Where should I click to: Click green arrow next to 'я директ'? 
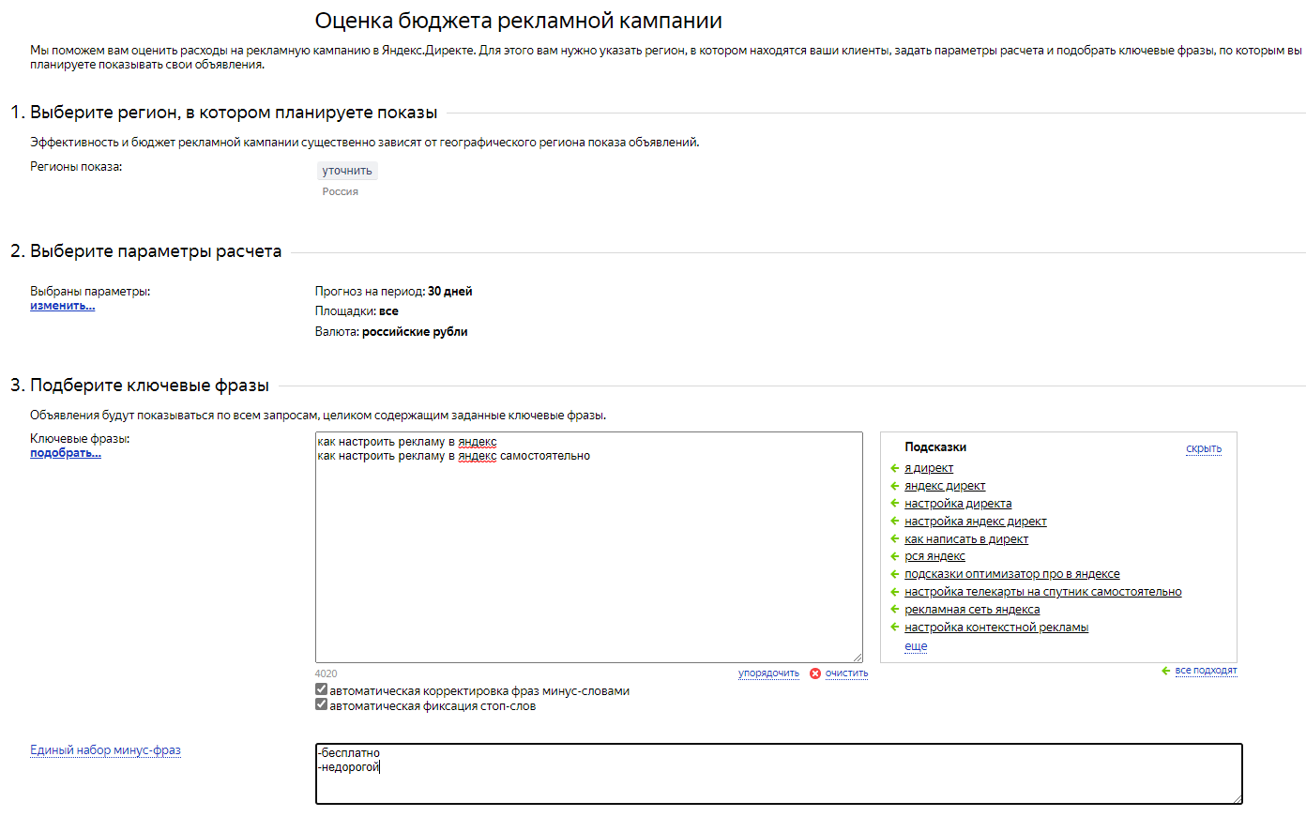pyautogui.click(x=895, y=468)
